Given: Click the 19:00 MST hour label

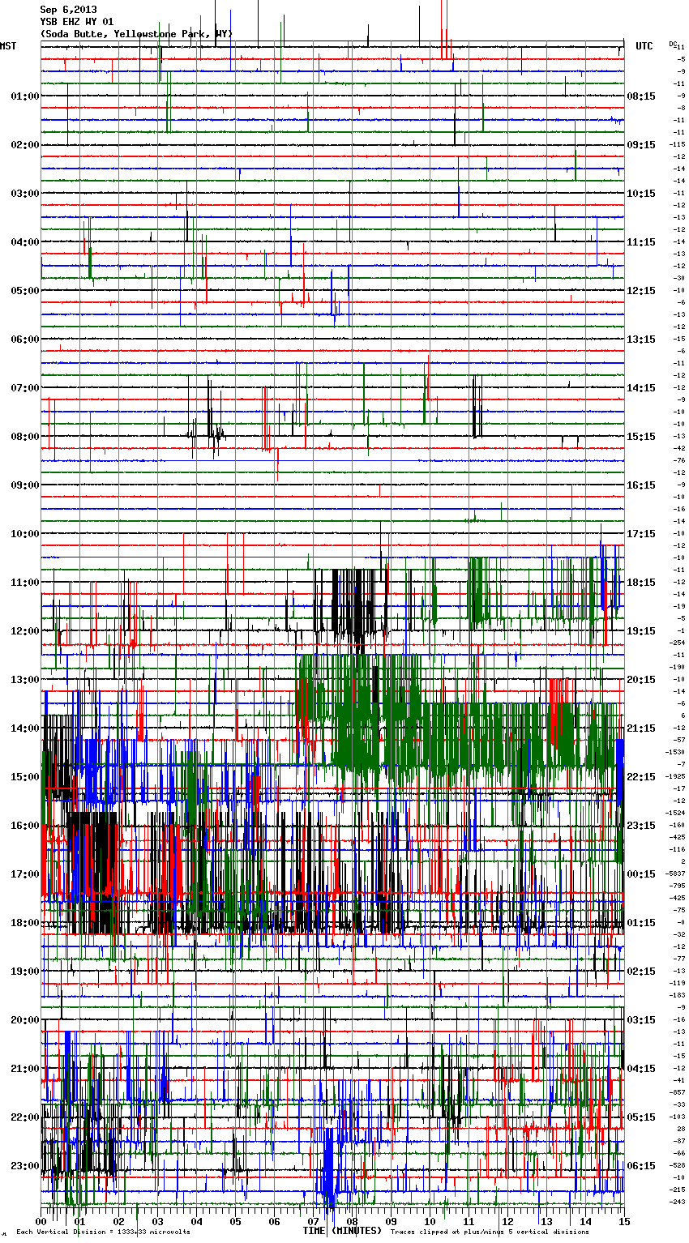Looking at the screenshot, I should (25, 972).
